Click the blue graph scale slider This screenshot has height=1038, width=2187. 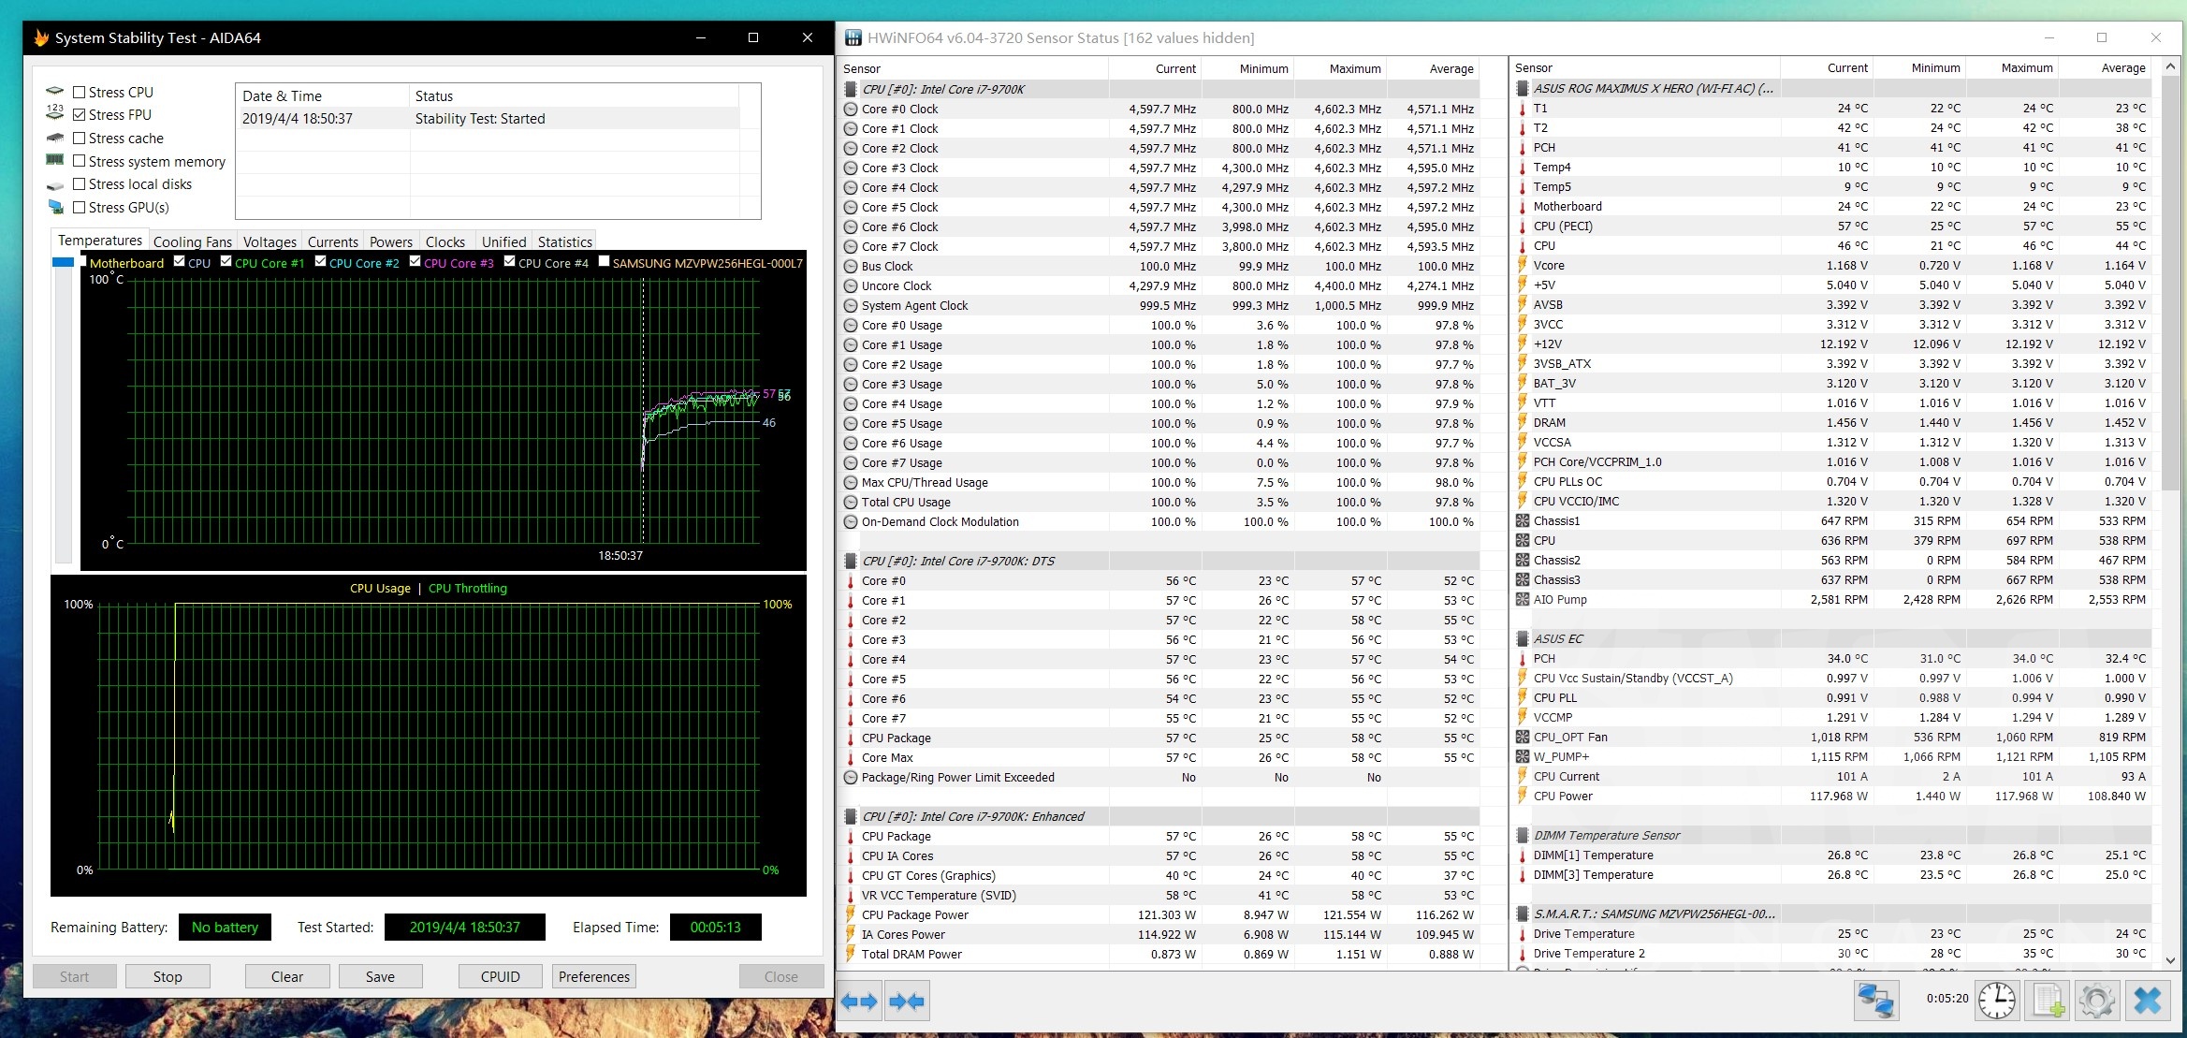[63, 263]
